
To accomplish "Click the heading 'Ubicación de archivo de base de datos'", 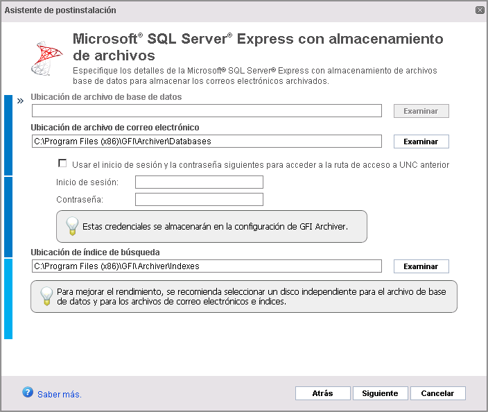I will point(106,97).
